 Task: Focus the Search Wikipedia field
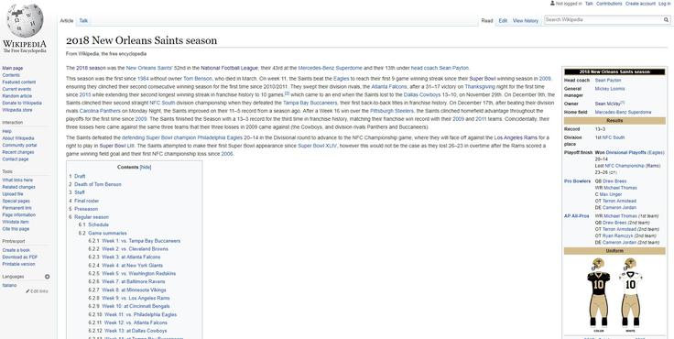[x=603, y=20]
